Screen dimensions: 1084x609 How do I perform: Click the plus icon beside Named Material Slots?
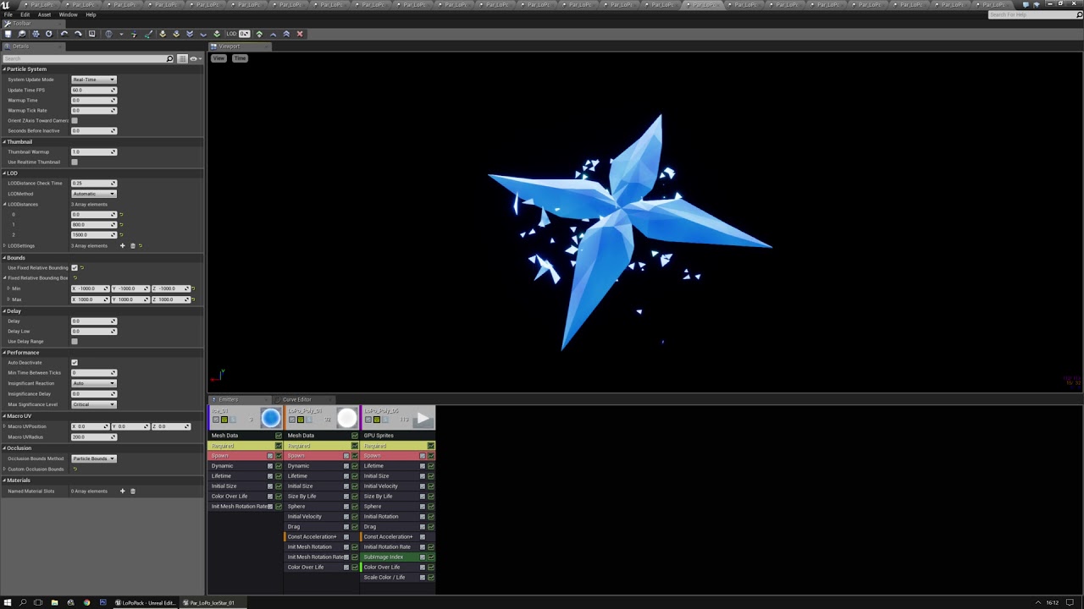coord(122,491)
